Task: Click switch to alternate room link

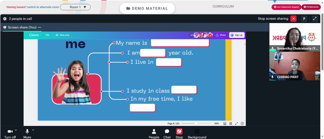Action: (x=43, y=7)
